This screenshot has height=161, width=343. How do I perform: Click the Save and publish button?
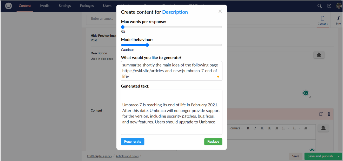(320, 156)
